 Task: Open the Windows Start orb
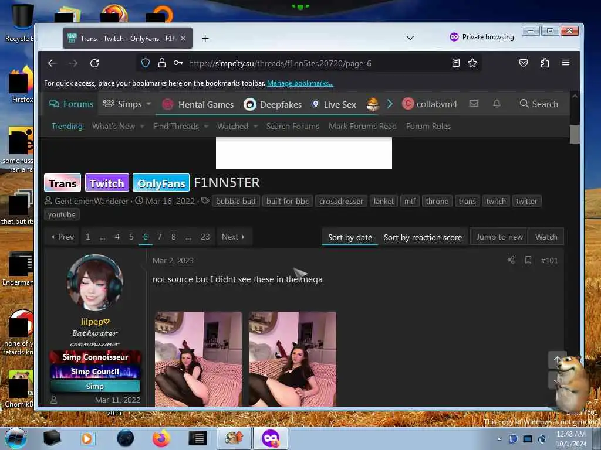click(x=15, y=438)
